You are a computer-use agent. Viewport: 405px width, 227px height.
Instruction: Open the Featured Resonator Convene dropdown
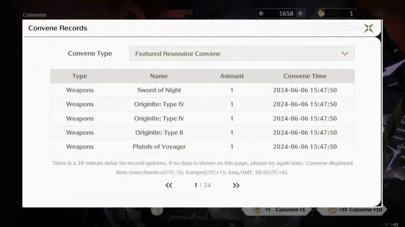[242, 54]
